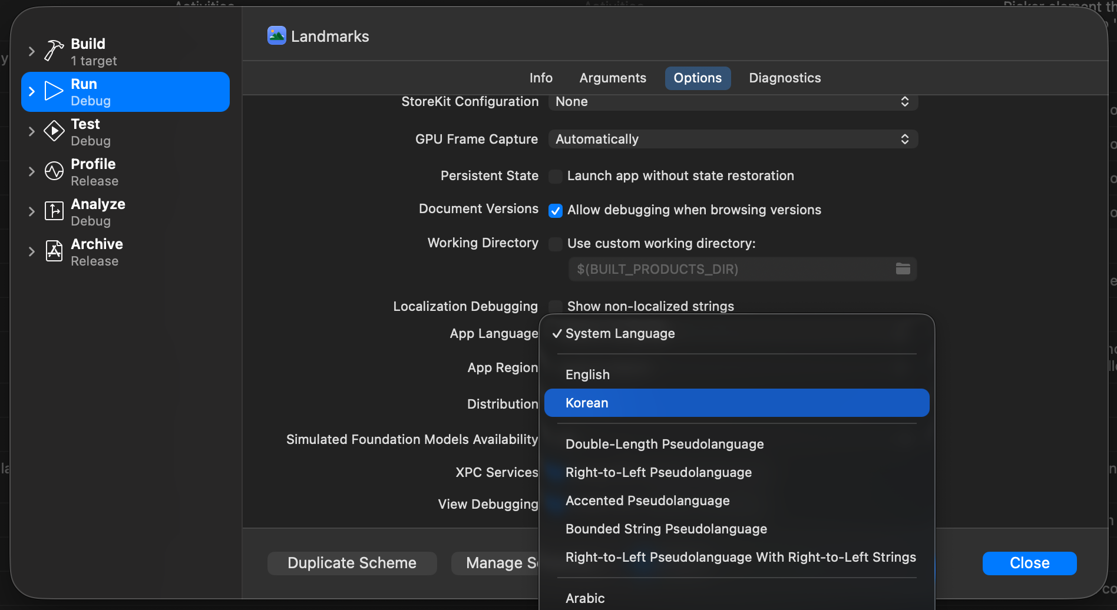The image size is (1117, 610).
Task: Click the folder icon in working directory field
Action: tap(903, 269)
